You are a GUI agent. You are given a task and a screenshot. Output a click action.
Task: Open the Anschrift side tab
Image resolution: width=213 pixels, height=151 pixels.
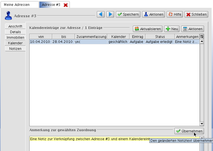(x=15, y=26)
